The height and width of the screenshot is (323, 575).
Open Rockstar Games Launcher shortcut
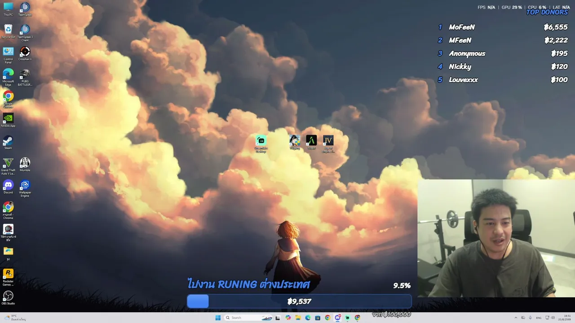pyautogui.click(x=8, y=277)
